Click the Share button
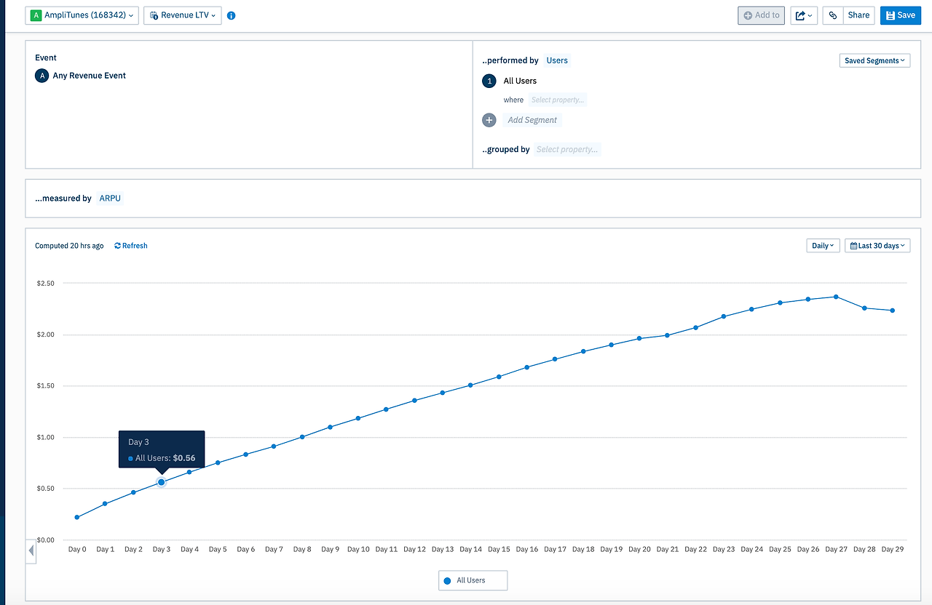 [859, 15]
